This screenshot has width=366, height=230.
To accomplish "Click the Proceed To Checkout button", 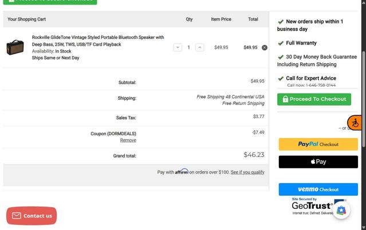I will tap(314, 99).
